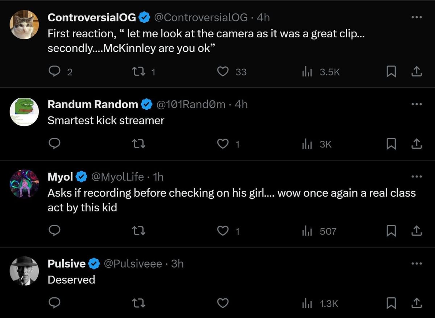Share Pulsive's 'Deserved' tweet

point(417,303)
